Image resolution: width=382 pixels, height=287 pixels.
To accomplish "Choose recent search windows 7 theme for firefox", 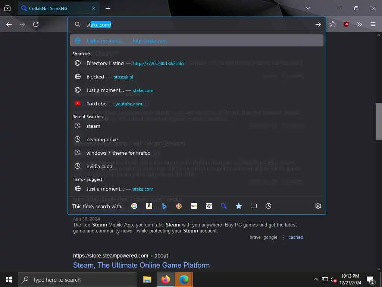I will (x=197, y=153).
